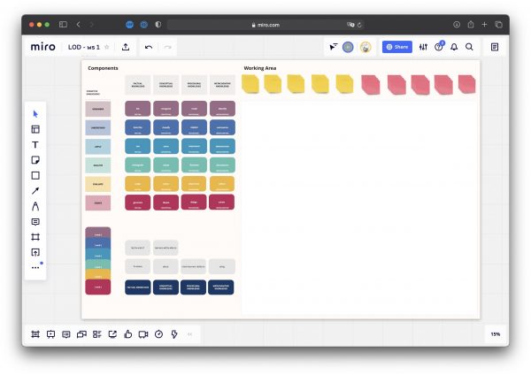531x375 pixels.
Task: Open the Comment tool
Action: coord(35,221)
